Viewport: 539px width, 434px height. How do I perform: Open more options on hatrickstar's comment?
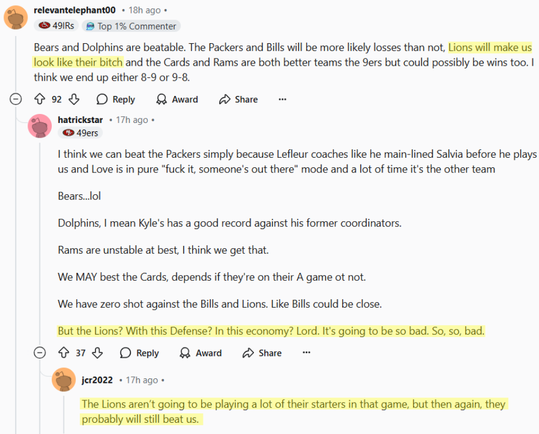click(306, 353)
